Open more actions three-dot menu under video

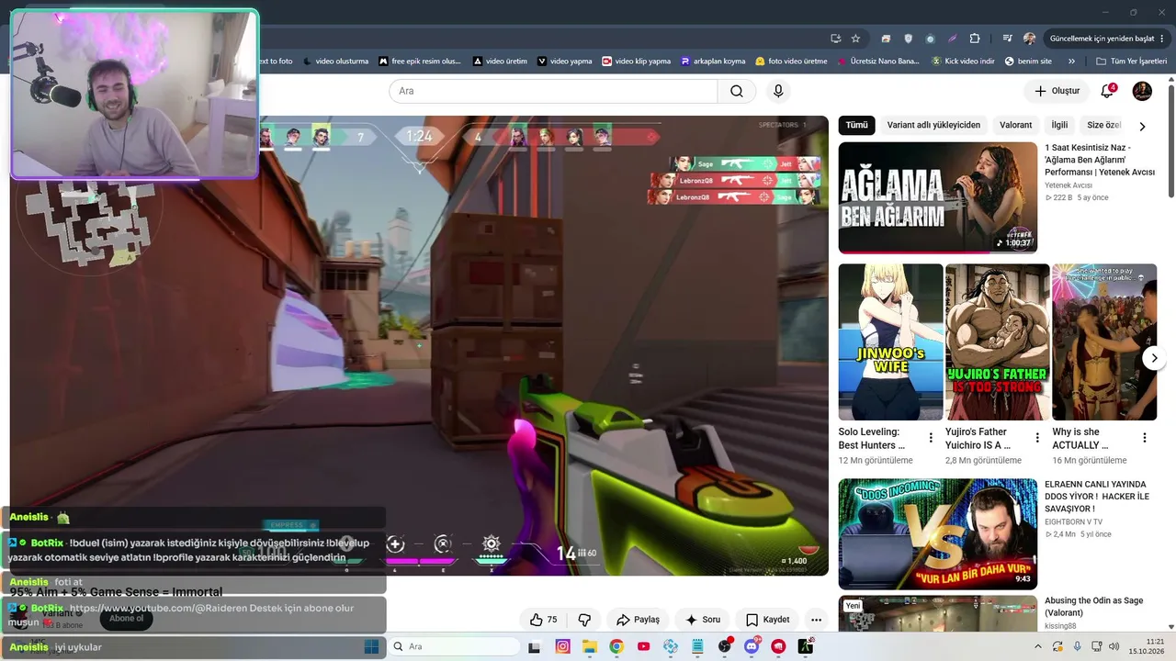pyautogui.click(x=816, y=620)
